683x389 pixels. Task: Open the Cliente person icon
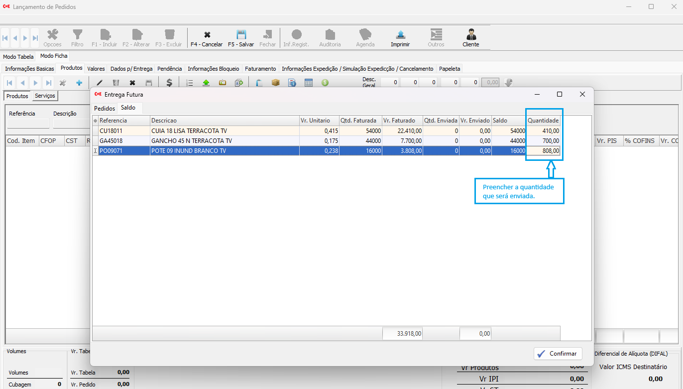click(470, 35)
